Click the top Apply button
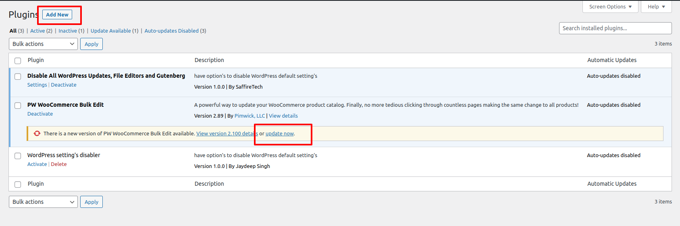 tap(91, 44)
